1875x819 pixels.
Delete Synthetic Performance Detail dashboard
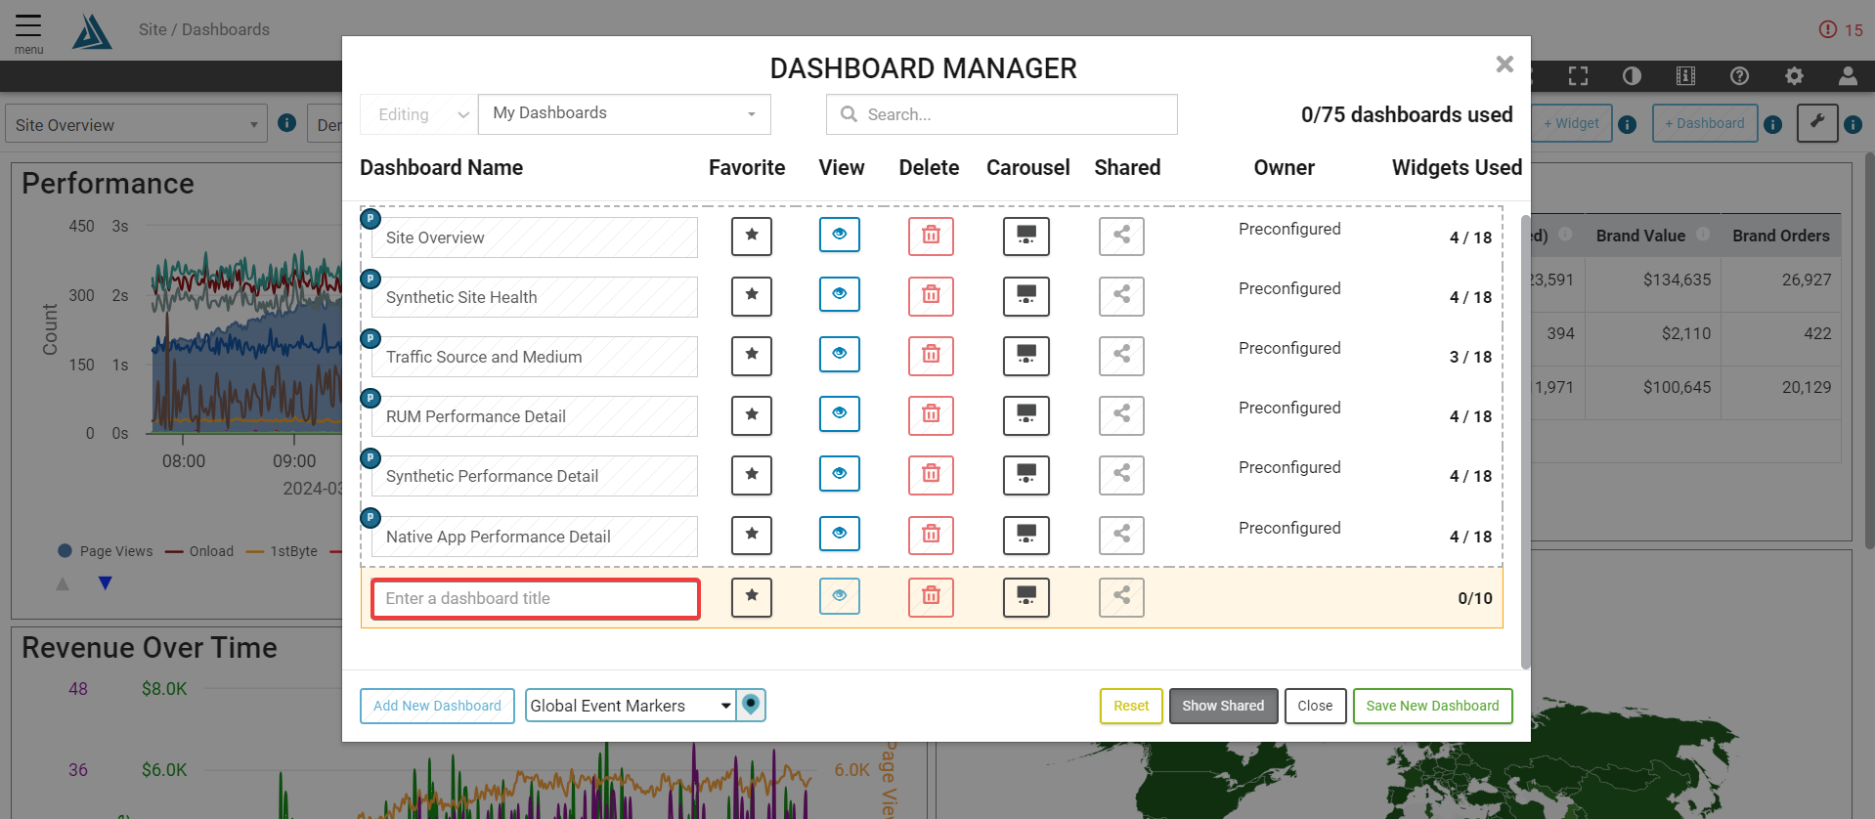click(931, 475)
